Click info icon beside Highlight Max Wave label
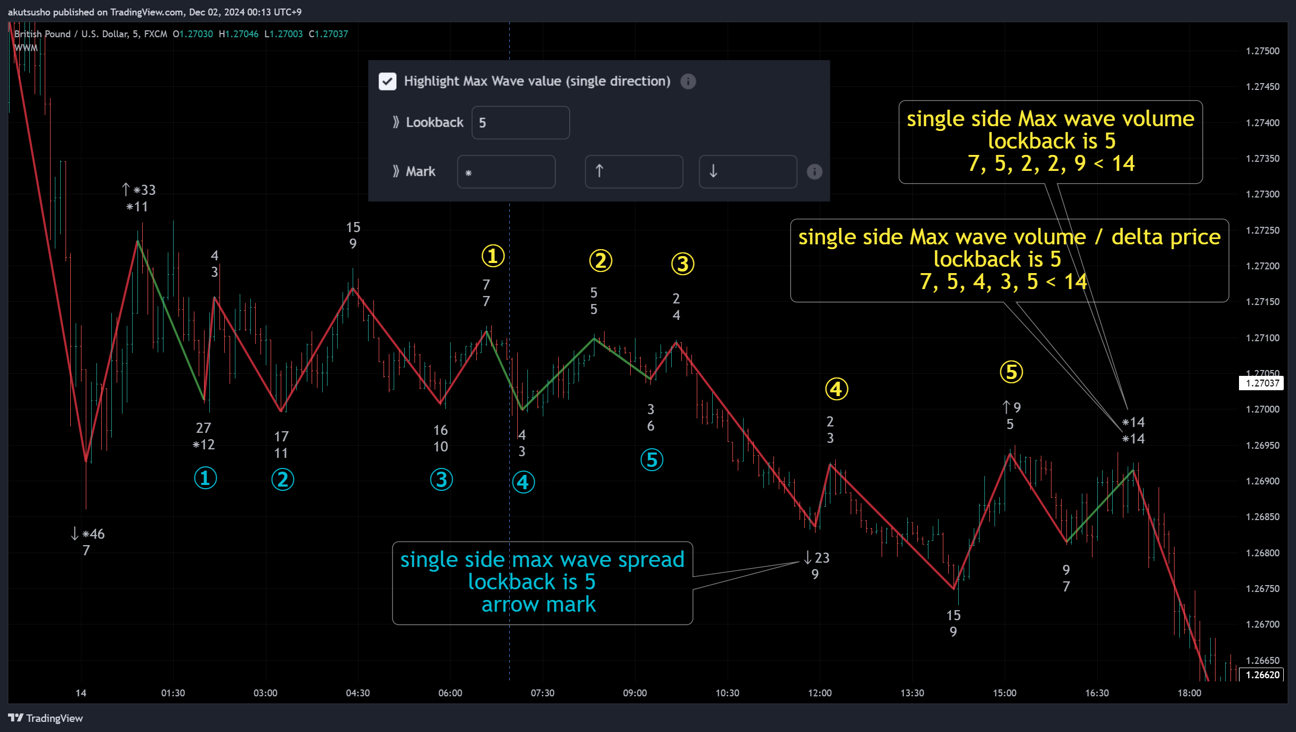 pos(688,81)
